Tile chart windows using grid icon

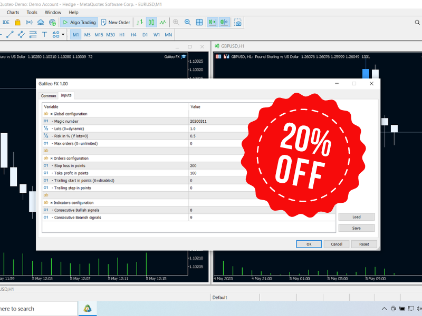[199, 23]
